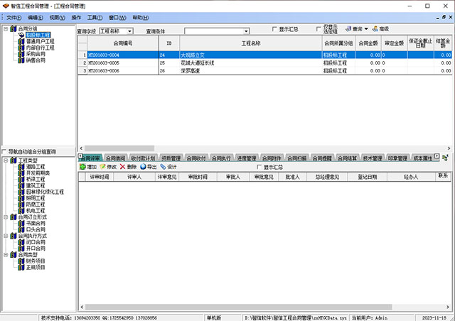Click the scroll-right arrow of the contract grid
Image resolution: width=455 pixels, height=321 pixels.
449,148
